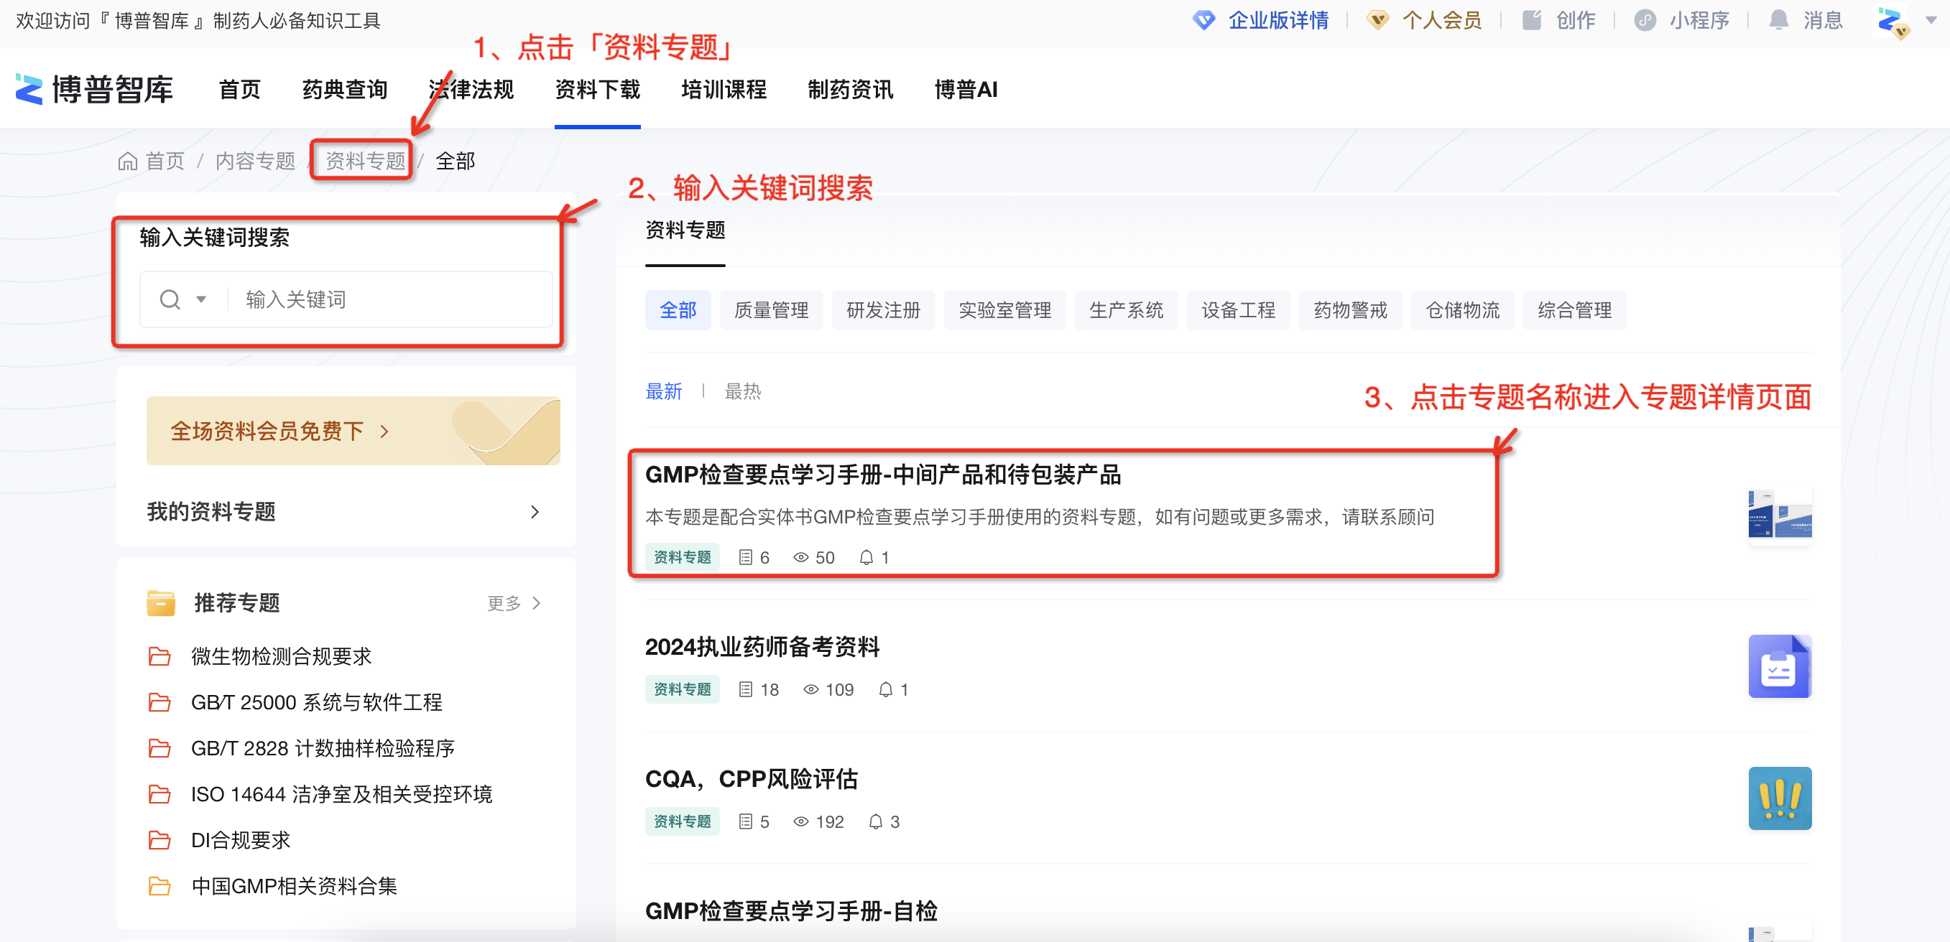Sort list by 最热
The height and width of the screenshot is (942, 1950).
point(743,392)
